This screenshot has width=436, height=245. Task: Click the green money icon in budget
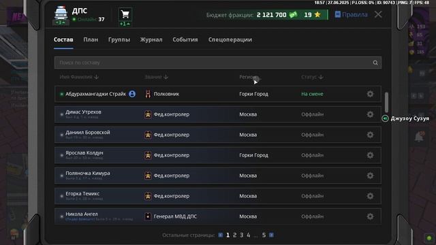293,15
